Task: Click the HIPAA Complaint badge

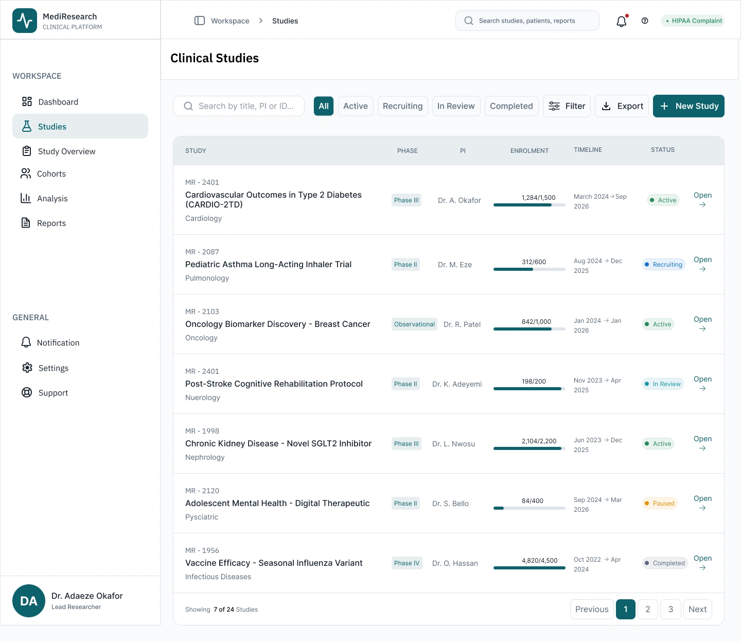Action: pyautogui.click(x=693, y=21)
